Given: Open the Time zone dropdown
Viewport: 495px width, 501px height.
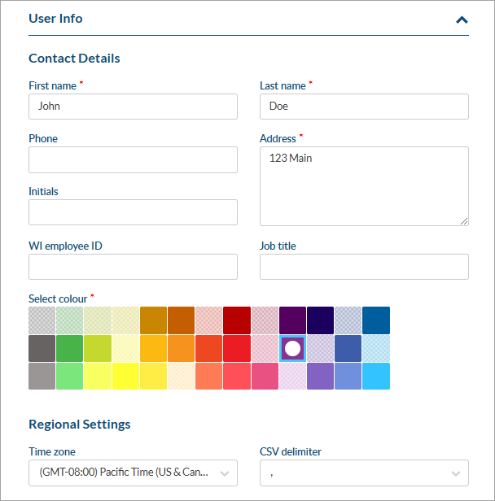Looking at the screenshot, I should [x=133, y=473].
